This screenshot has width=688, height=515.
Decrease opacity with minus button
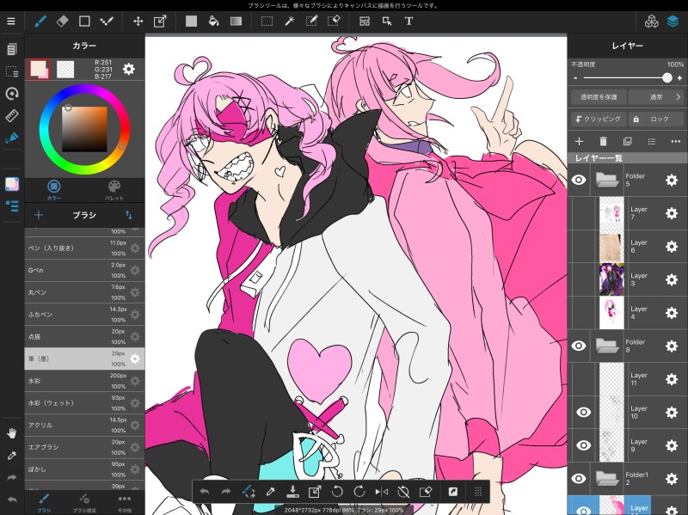point(575,78)
